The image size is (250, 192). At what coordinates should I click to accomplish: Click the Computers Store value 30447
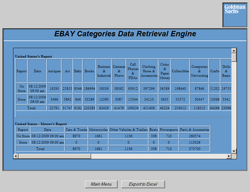[x=199, y=99]
